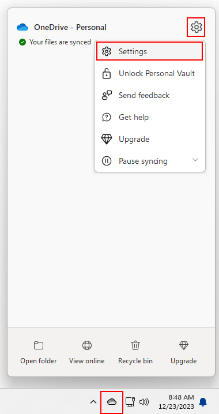The height and width of the screenshot is (414, 219).
Task: Open the network tray icon
Action: [x=130, y=402]
